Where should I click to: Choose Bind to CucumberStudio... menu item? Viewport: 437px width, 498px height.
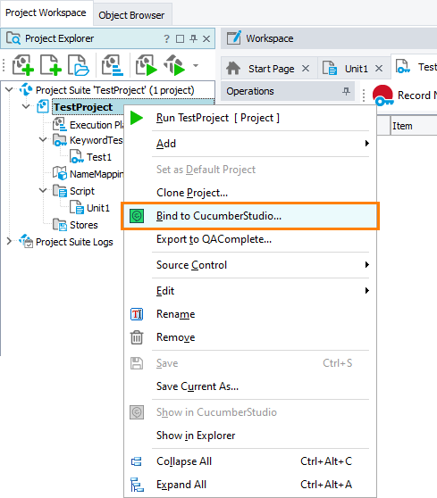click(x=249, y=216)
